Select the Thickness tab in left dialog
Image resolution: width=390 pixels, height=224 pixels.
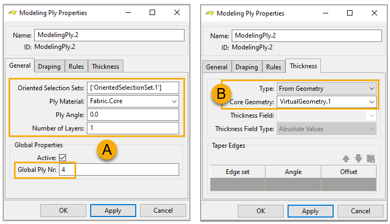coord(106,67)
